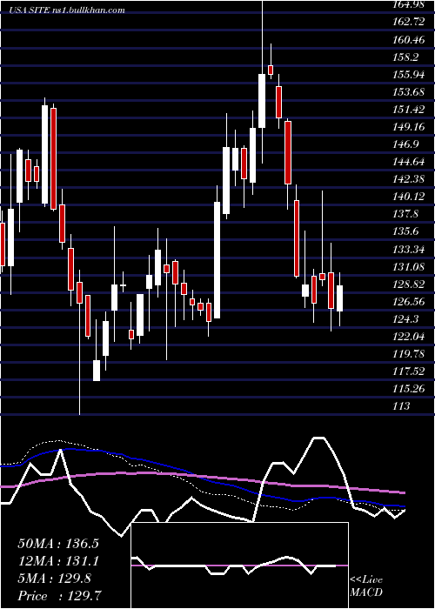Image resolution: width=435 pixels, height=609 pixels.
Task: Click the 137.8 price axis label
Action: tap(406, 214)
